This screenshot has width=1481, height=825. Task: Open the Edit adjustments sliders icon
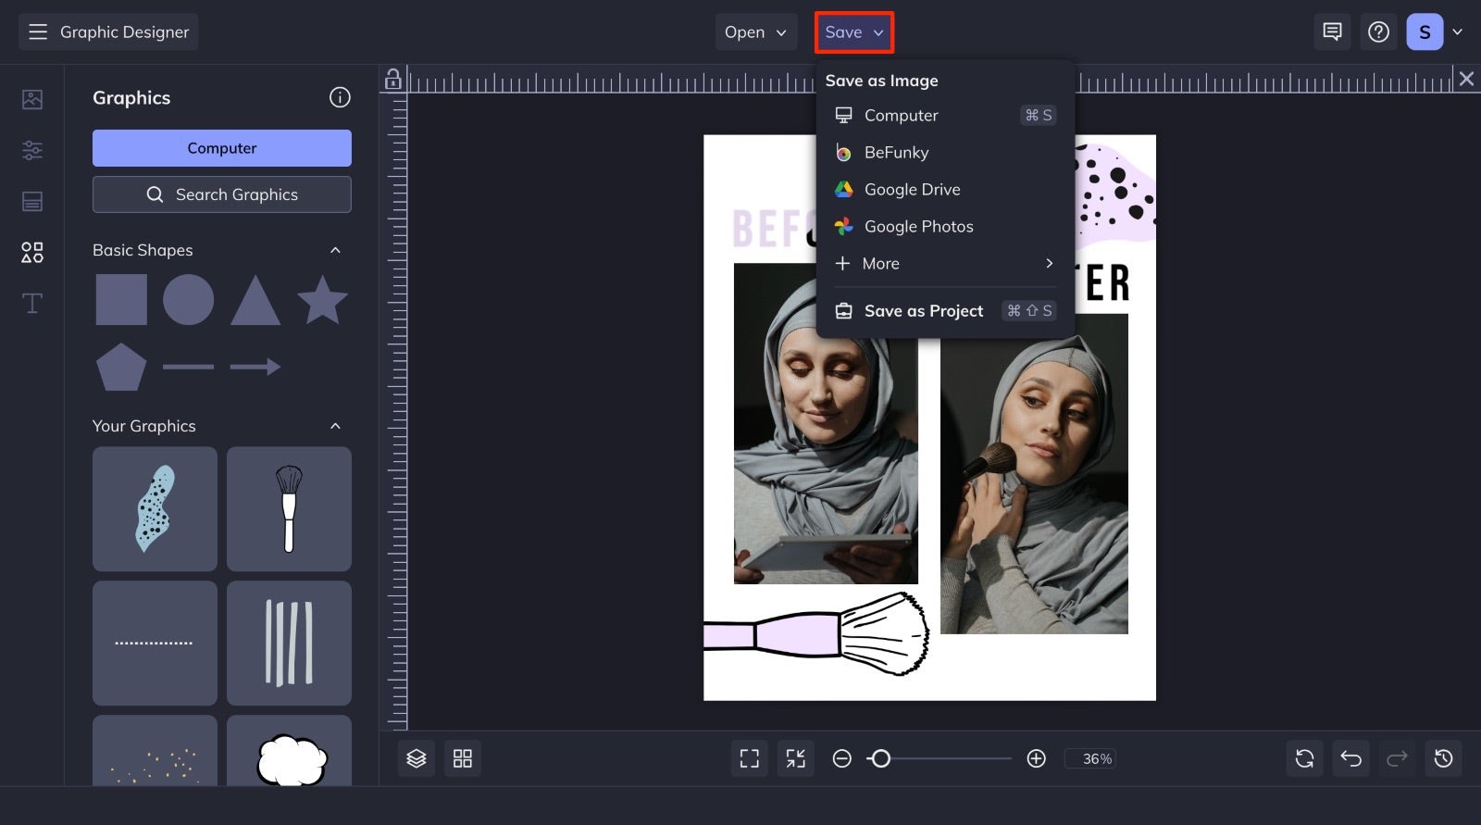(x=32, y=150)
